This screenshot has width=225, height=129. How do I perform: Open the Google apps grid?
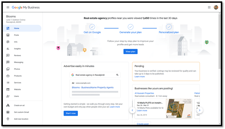pyautogui.click(x=209, y=7)
